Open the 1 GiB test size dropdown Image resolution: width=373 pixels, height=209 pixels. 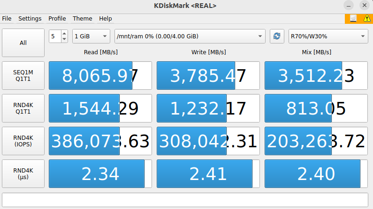pyautogui.click(x=91, y=36)
